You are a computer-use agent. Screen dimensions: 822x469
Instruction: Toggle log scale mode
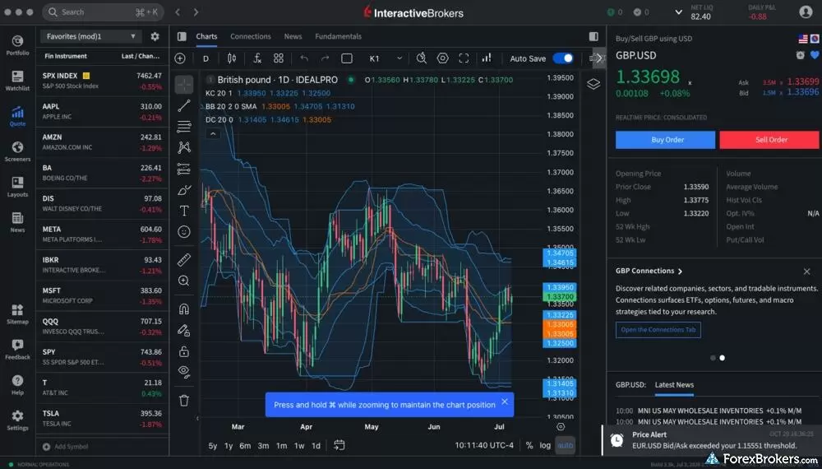pos(545,445)
